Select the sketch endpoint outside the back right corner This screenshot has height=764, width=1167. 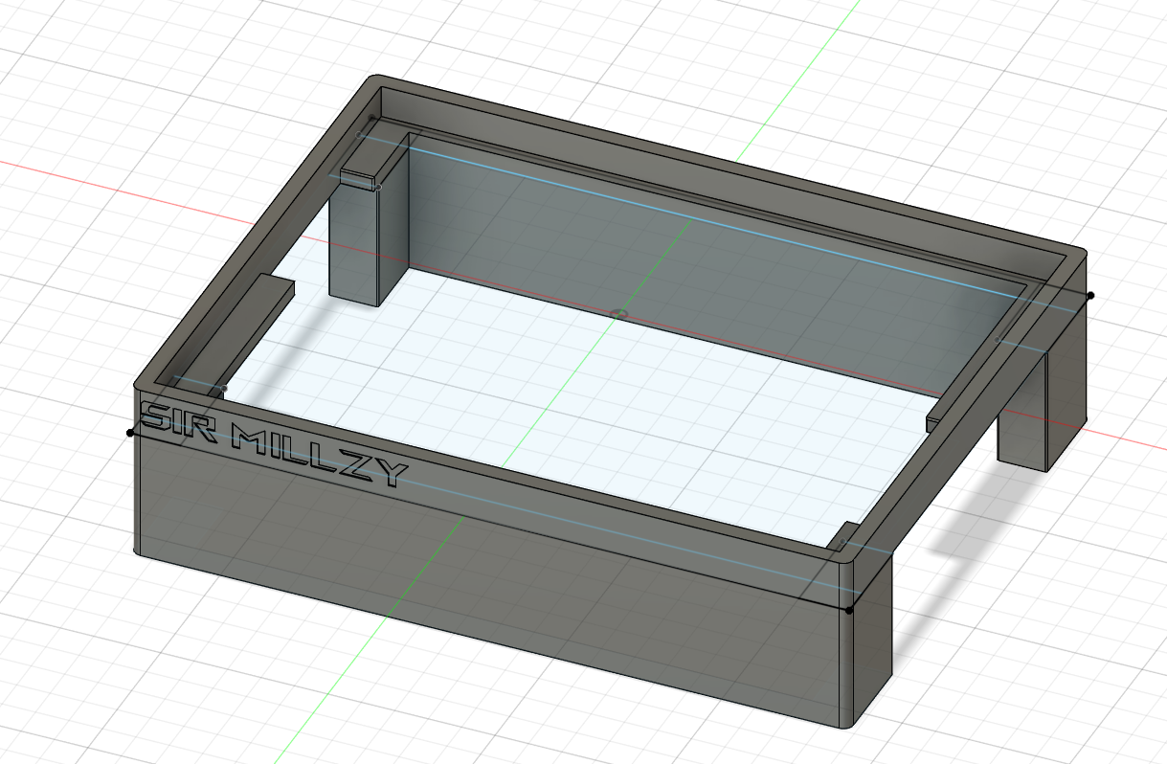1090,296
